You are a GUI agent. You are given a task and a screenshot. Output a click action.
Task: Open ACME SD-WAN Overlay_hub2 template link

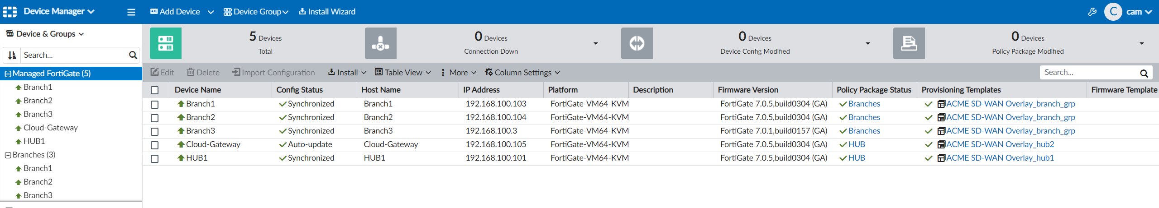coord(1000,144)
